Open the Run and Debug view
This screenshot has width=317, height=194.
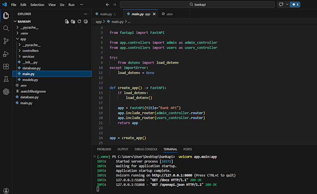[6, 54]
